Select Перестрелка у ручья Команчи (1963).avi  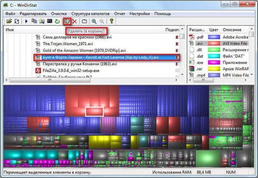coord(80,64)
